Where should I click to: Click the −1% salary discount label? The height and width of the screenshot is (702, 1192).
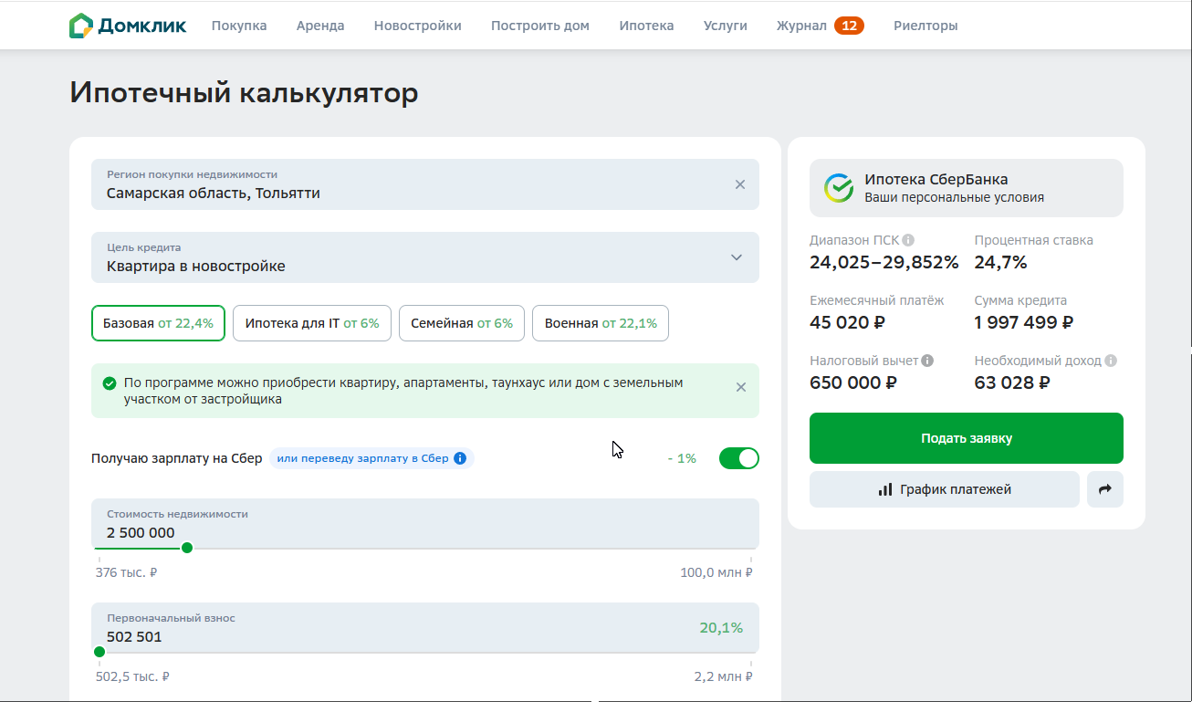click(682, 458)
